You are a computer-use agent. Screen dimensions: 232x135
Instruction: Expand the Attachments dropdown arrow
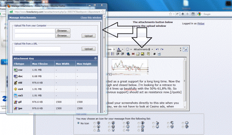152,49
